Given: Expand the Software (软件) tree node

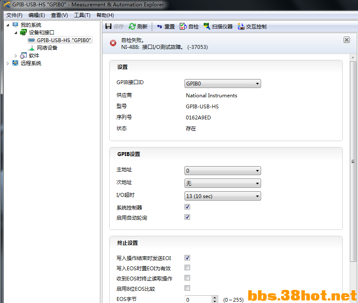Looking at the screenshot, I should pyautogui.click(x=16, y=56).
